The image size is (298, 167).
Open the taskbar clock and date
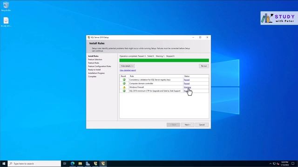click(x=284, y=164)
